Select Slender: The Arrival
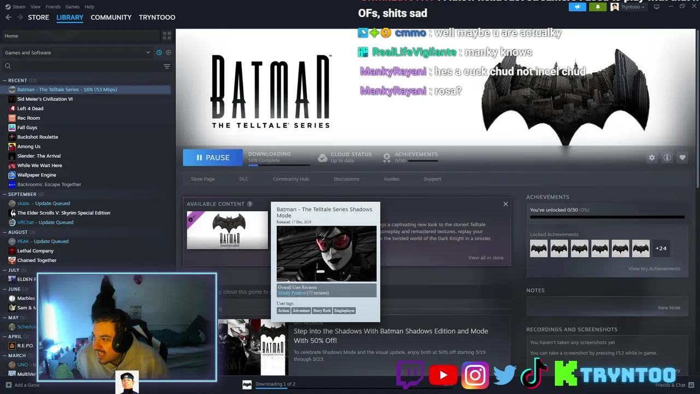 point(39,156)
